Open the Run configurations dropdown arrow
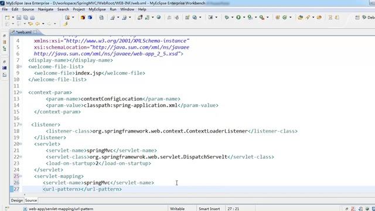The width and height of the screenshot is (375, 211). 244,17
